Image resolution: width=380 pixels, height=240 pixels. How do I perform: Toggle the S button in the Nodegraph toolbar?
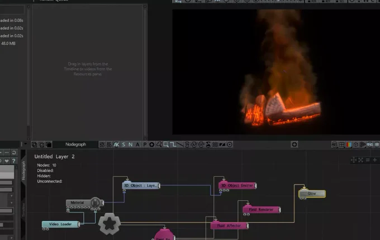coord(123,145)
